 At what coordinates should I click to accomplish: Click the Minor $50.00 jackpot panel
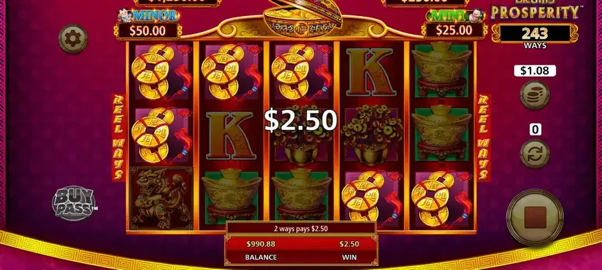click(x=148, y=25)
